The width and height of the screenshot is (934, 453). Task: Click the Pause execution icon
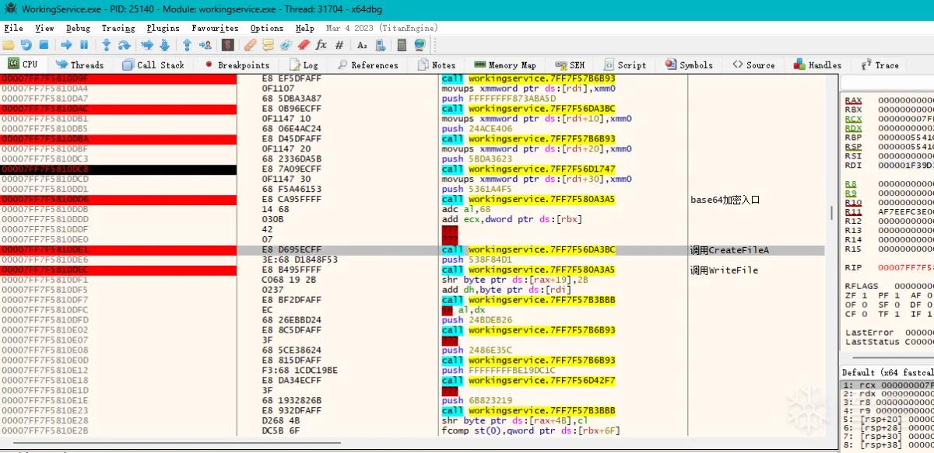84,45
